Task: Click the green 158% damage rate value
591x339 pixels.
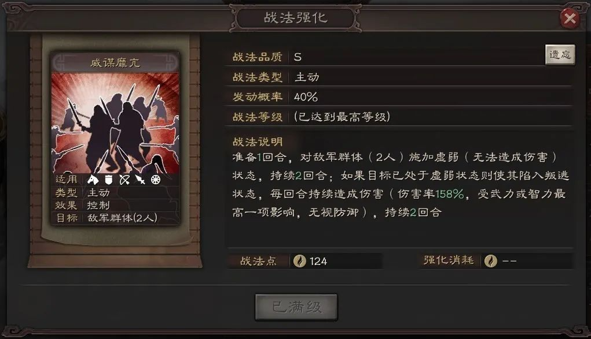Action: (x=450, y=194)
